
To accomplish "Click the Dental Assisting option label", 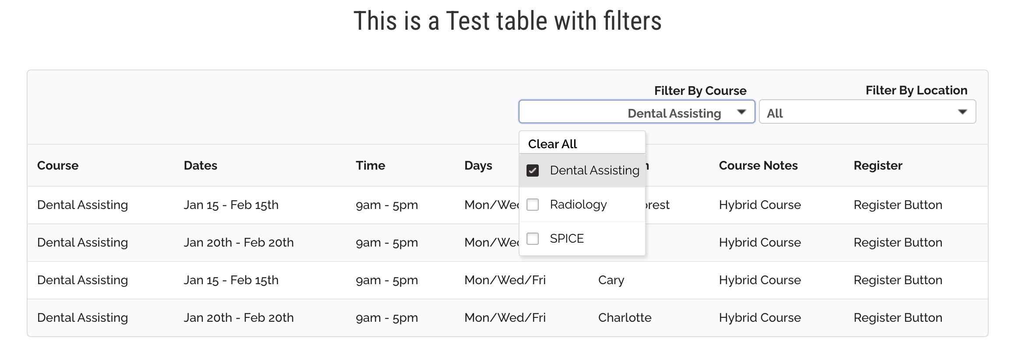I will [x=594, y=171].
